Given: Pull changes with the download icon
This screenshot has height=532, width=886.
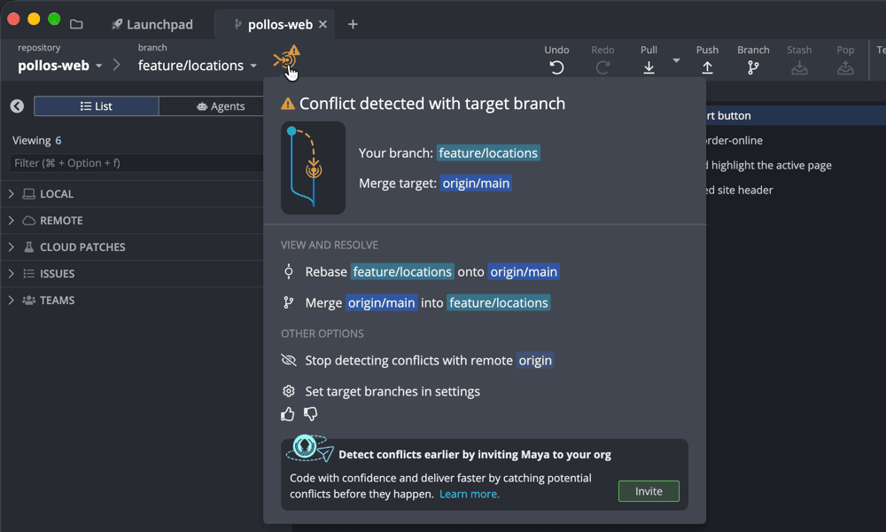Looking at the screenshot, I should point(649,68).
